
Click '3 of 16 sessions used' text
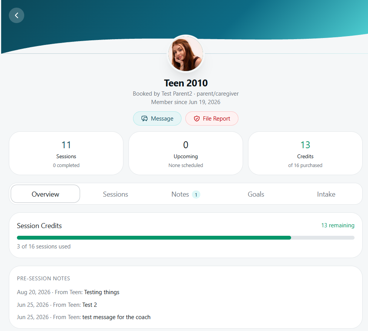[44, 247]
